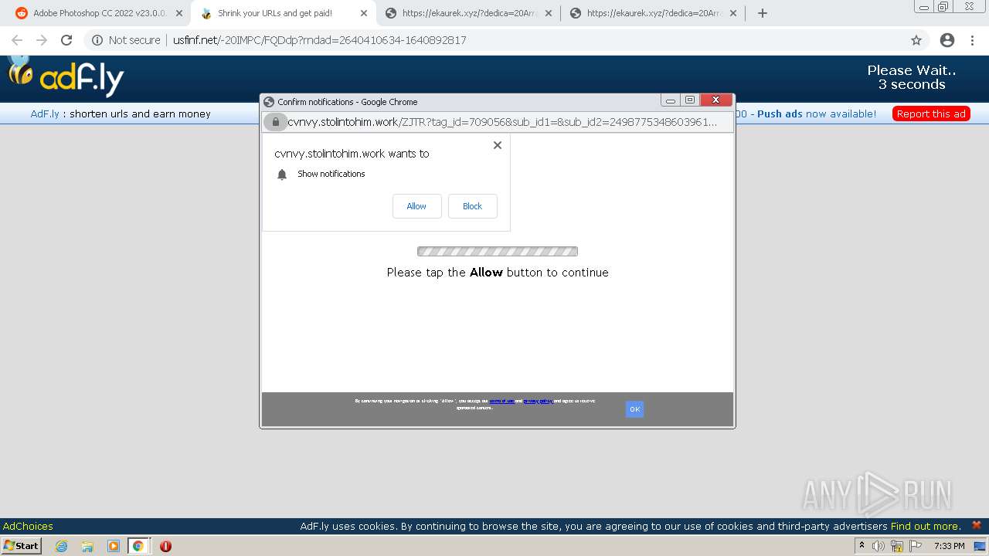Go back to previous page

click(17, 40)
